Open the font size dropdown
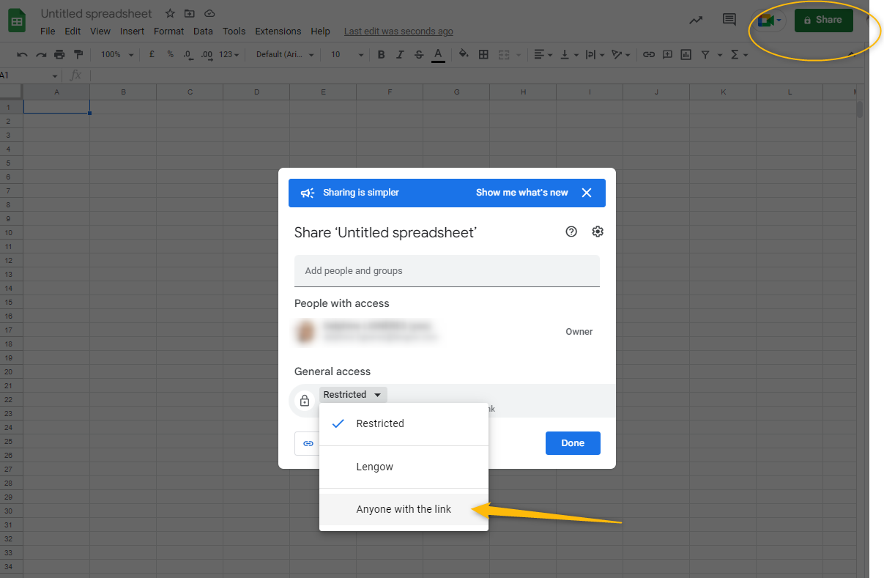 tap(346, 54)
